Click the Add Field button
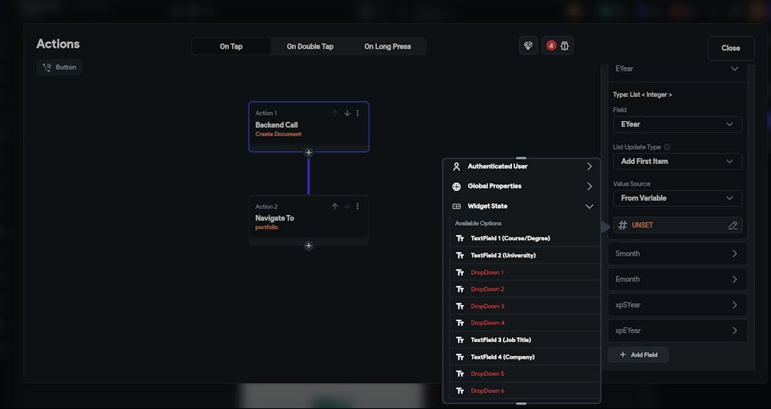This screenshot has height=409, width=771. (x=638, y=354)
